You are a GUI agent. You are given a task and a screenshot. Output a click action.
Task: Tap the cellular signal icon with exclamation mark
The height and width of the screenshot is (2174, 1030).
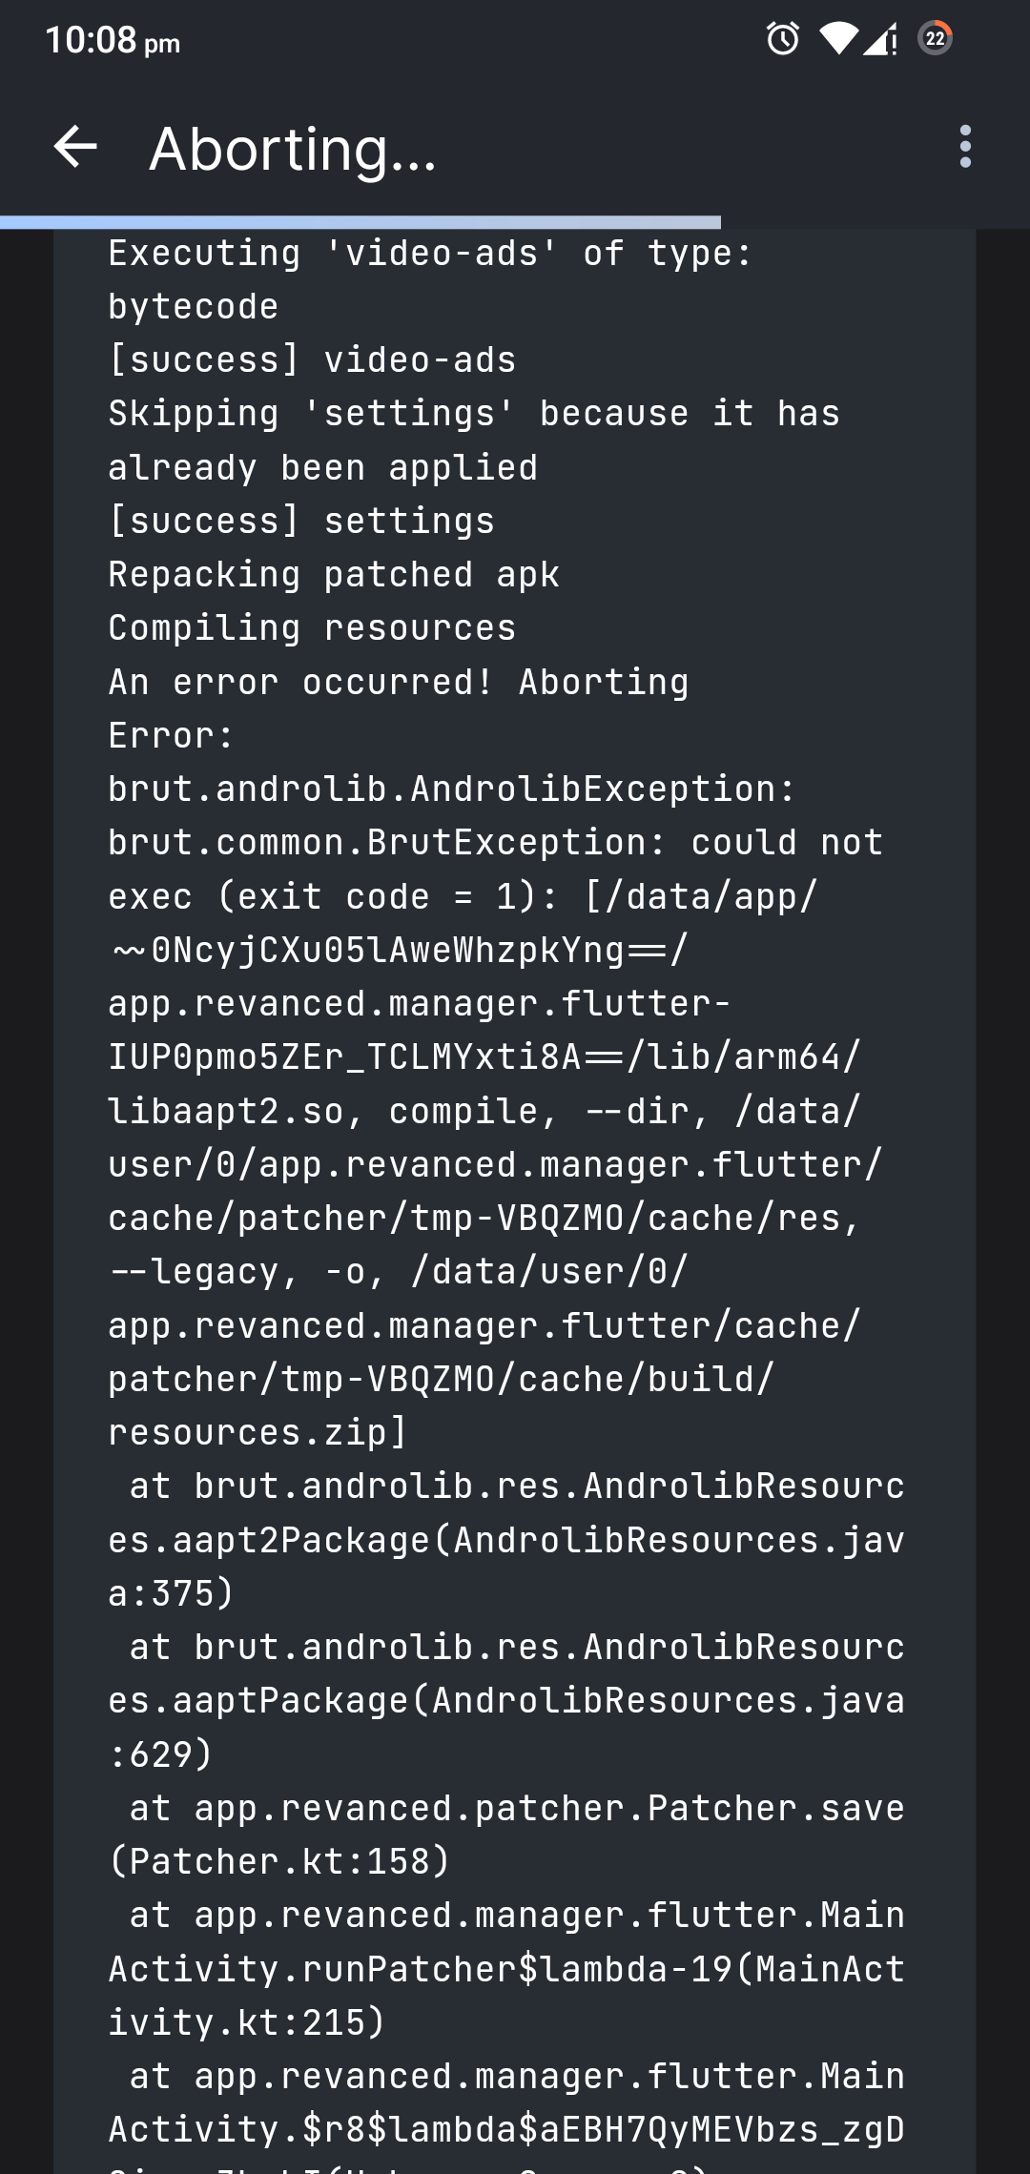[877, 38]
